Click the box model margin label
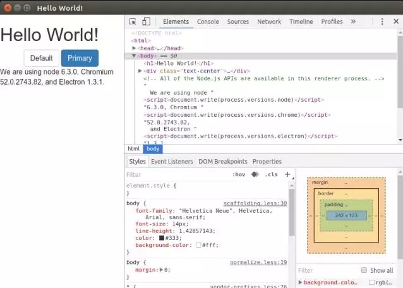 tap(320, 182)
